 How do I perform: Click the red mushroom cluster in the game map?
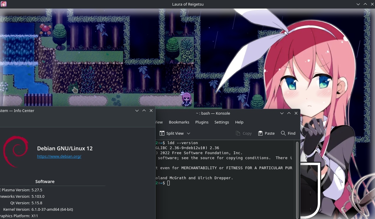click(x=45, y=30)
